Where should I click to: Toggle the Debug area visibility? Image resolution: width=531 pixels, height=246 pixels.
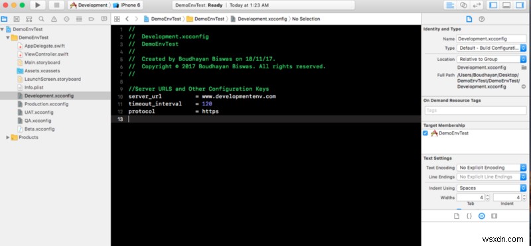(x=506, y=5)
